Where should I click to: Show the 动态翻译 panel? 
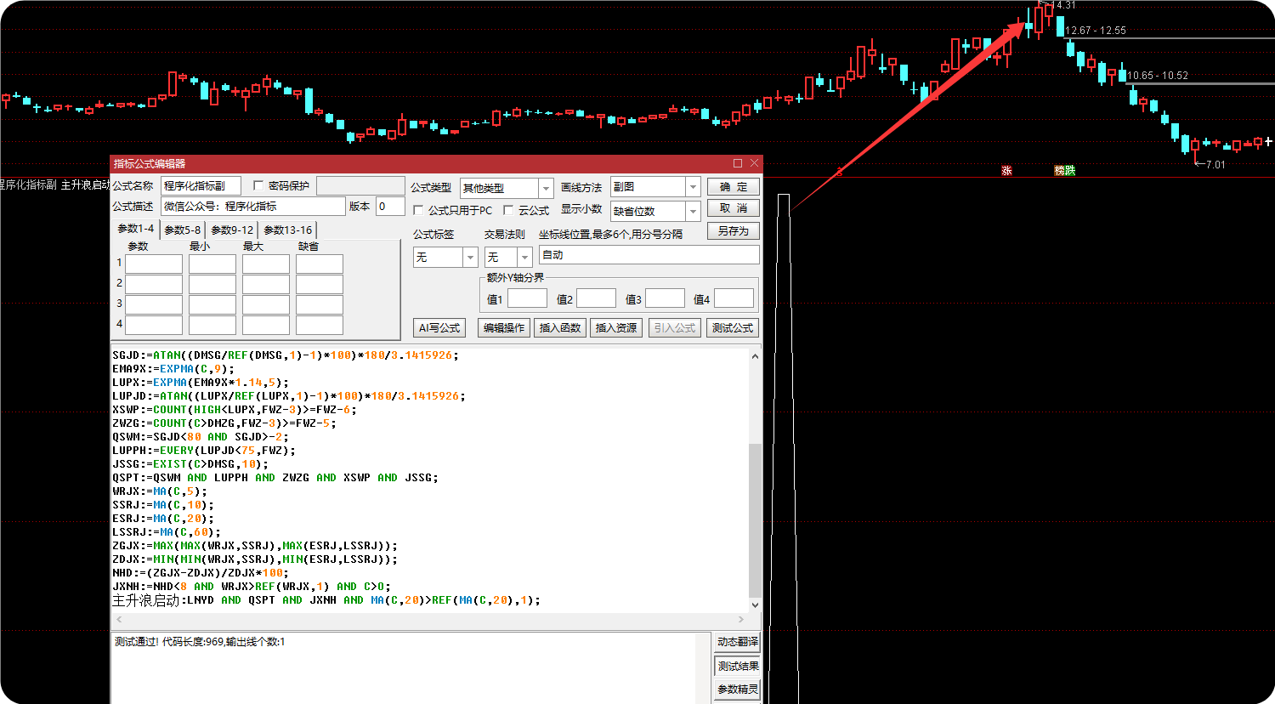(x=737, y=642)
